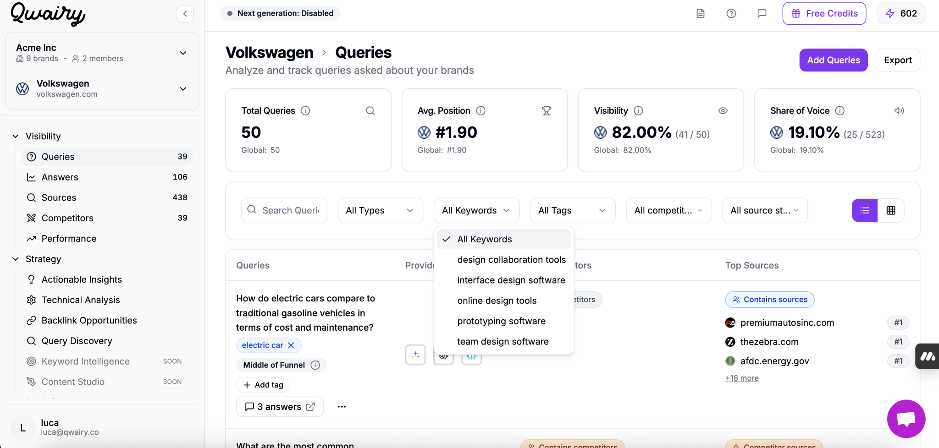Click the Free Credits button

[x=824, y=13]
